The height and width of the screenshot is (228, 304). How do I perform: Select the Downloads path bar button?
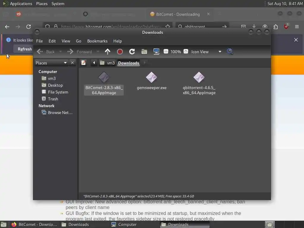point(129,63)
